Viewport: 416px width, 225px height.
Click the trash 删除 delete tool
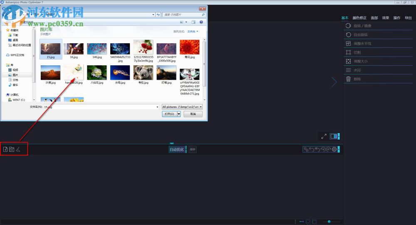(378, 79)
